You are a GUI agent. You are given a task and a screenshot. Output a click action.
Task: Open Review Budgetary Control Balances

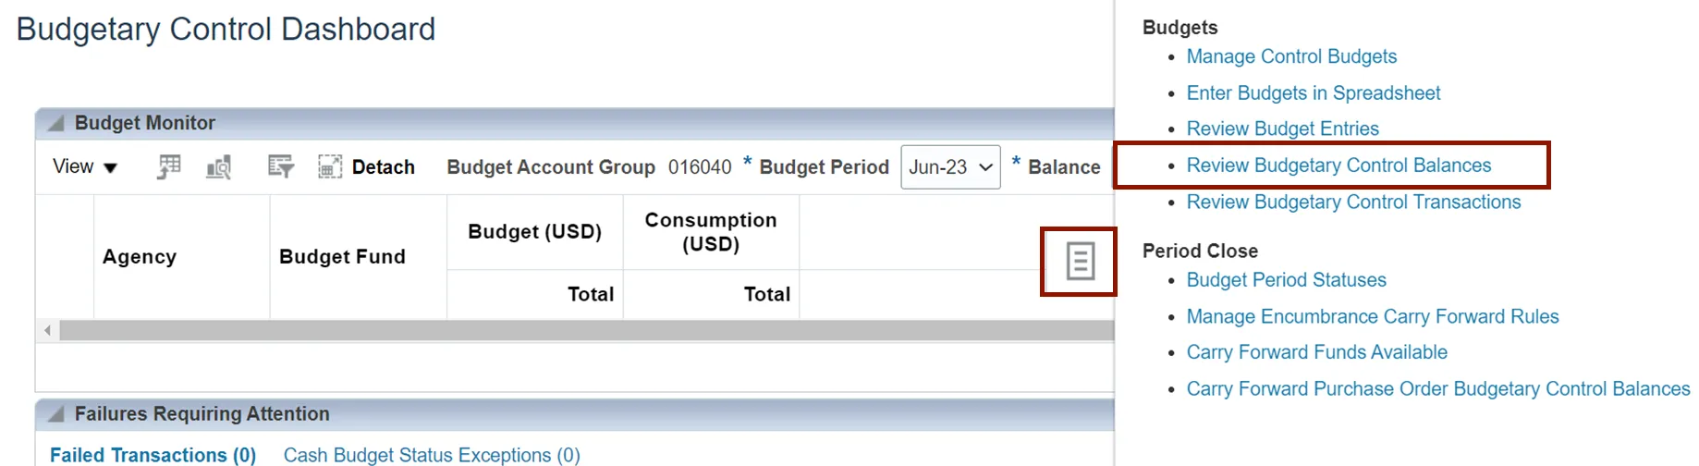(1338, 166)
